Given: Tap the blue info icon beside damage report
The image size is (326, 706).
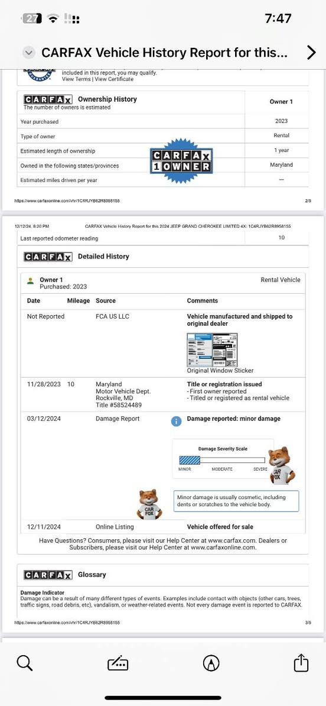Looking at the screenshot, I should point(176,421).
